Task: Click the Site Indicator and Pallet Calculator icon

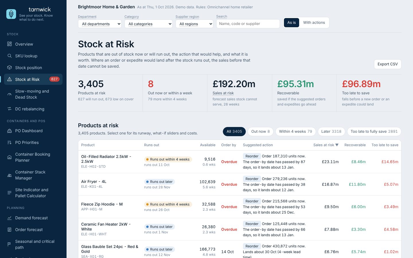Action: (9, 193)
